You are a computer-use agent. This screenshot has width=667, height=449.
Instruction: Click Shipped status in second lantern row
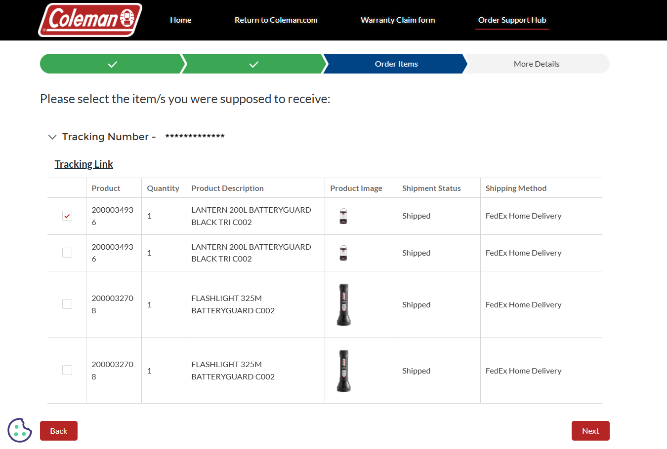point(416,253)
